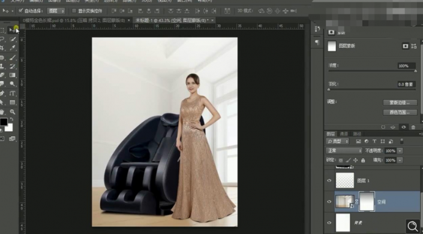Image resolution: width=423 pixels, height=234 pixels.
Task: Open the blend mode dropdown 正常
Action: click(x=344, y=151)
